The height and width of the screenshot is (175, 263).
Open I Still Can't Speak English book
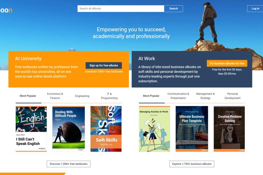31,129
